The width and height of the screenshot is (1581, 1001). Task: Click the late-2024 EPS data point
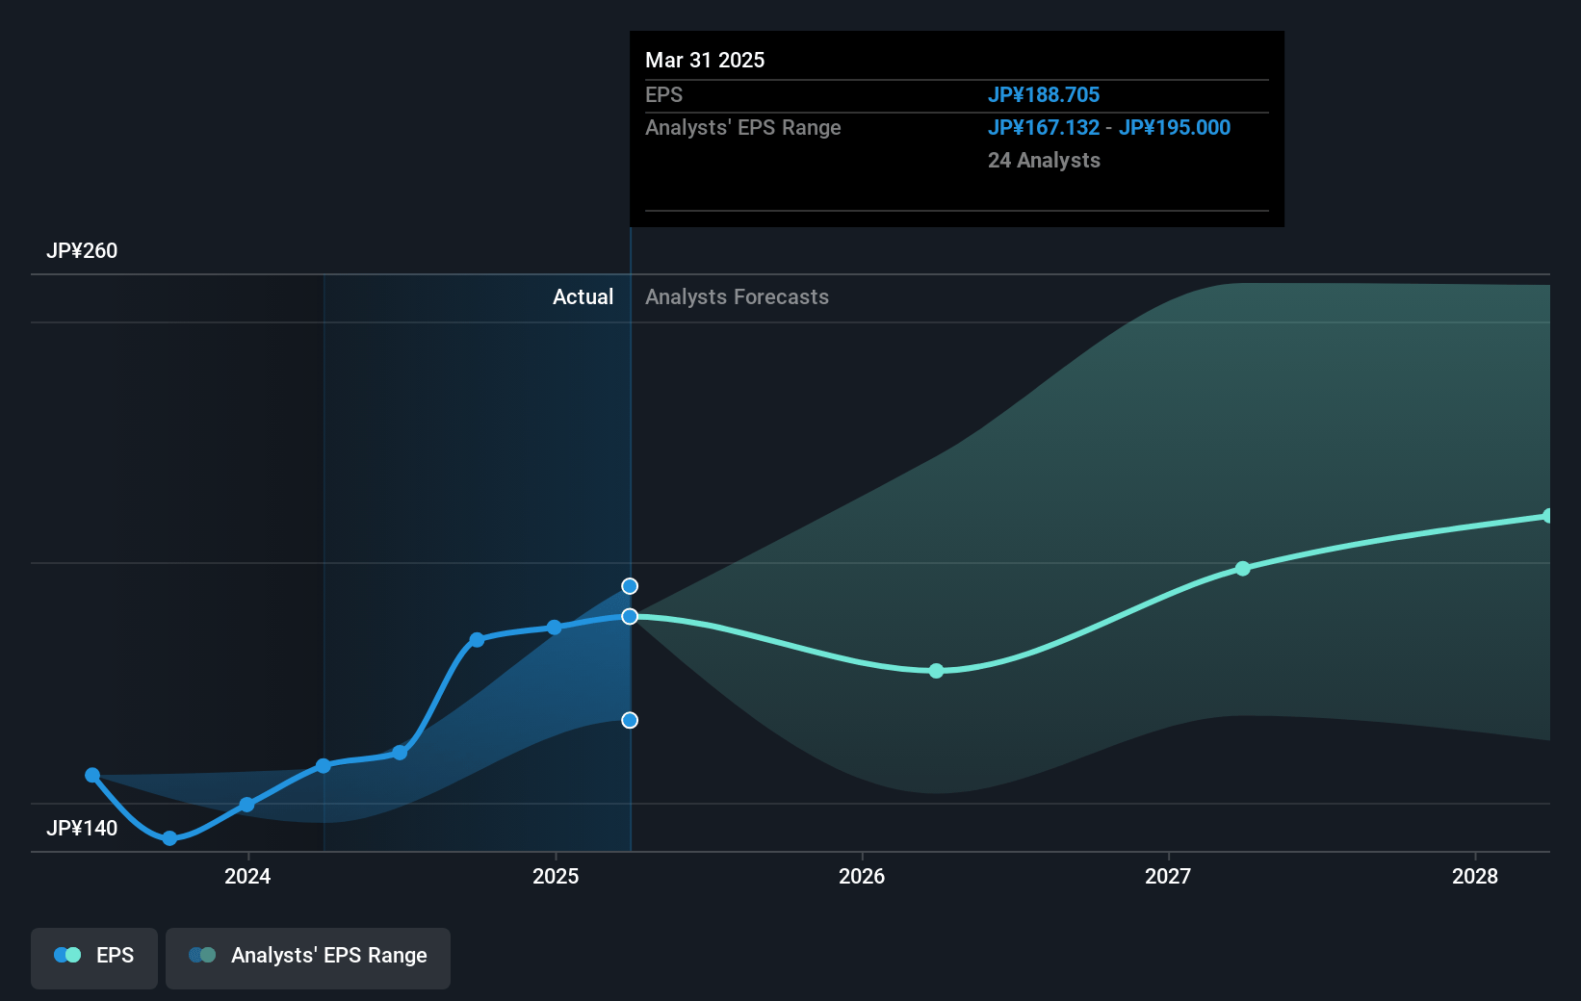click(477, 640)
